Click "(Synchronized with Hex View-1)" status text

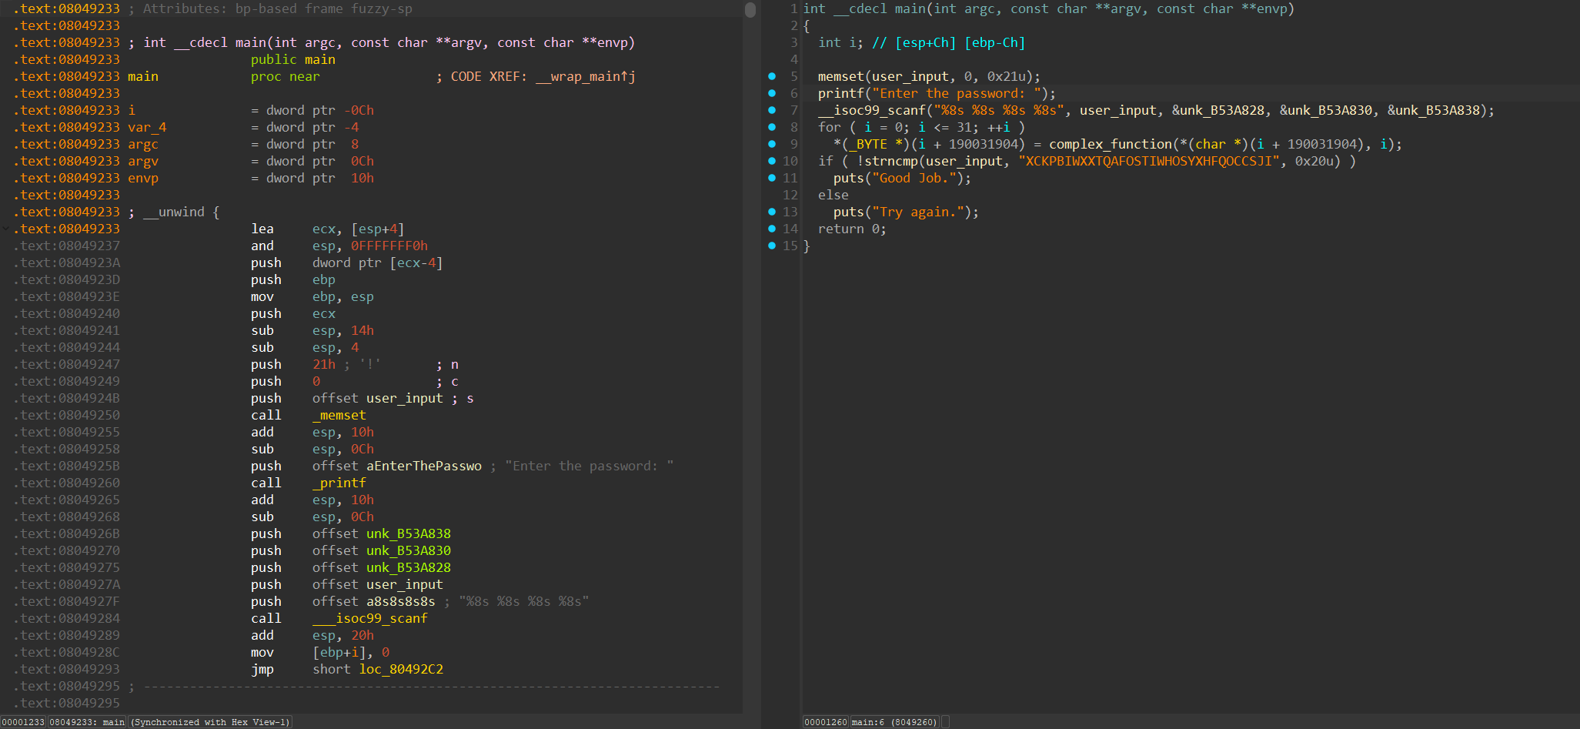pyautogui.click(x=210, y=722)
